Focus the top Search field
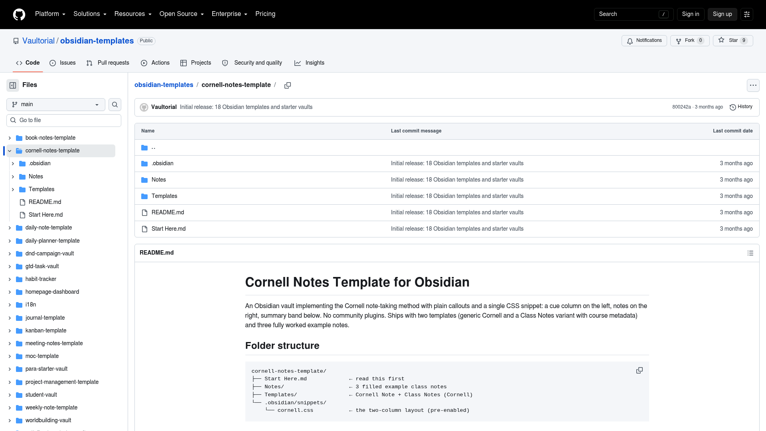766x431 pixels. pos(634,14)
